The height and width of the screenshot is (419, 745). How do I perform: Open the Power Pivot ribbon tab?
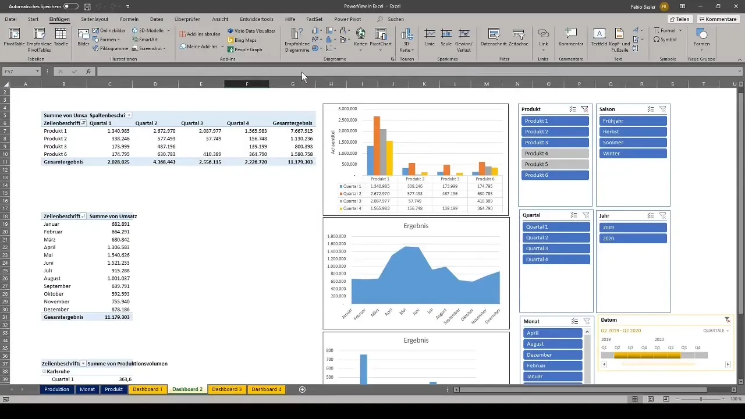tap(347, 19)
